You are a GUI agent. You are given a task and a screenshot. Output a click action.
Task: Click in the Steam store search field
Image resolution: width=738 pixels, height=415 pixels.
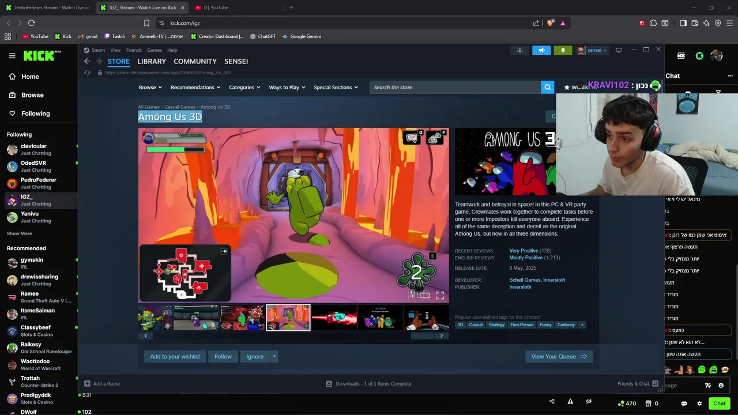tap(455, 87)
